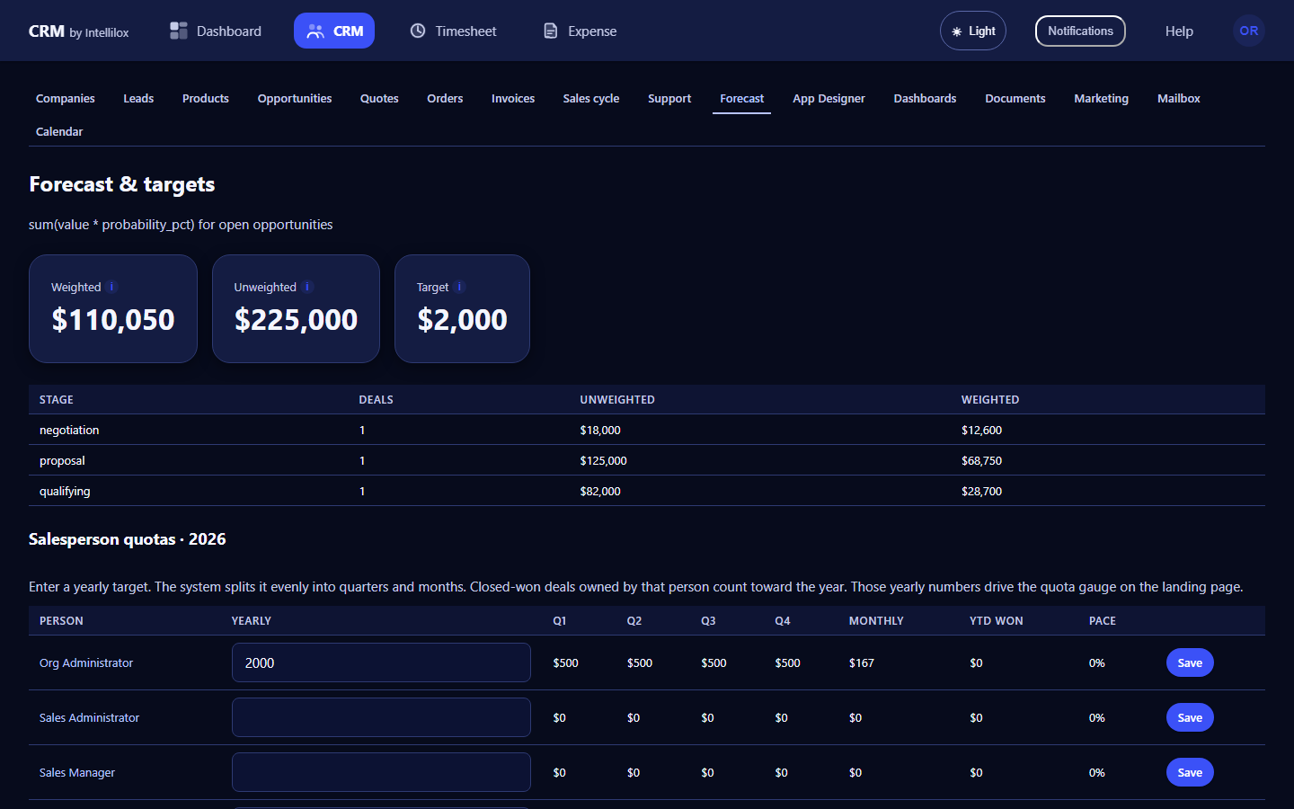Viewport: 1294px width, 809px height.
Task: Click the YEARLY column header
Action: click(x=252, y=621)
